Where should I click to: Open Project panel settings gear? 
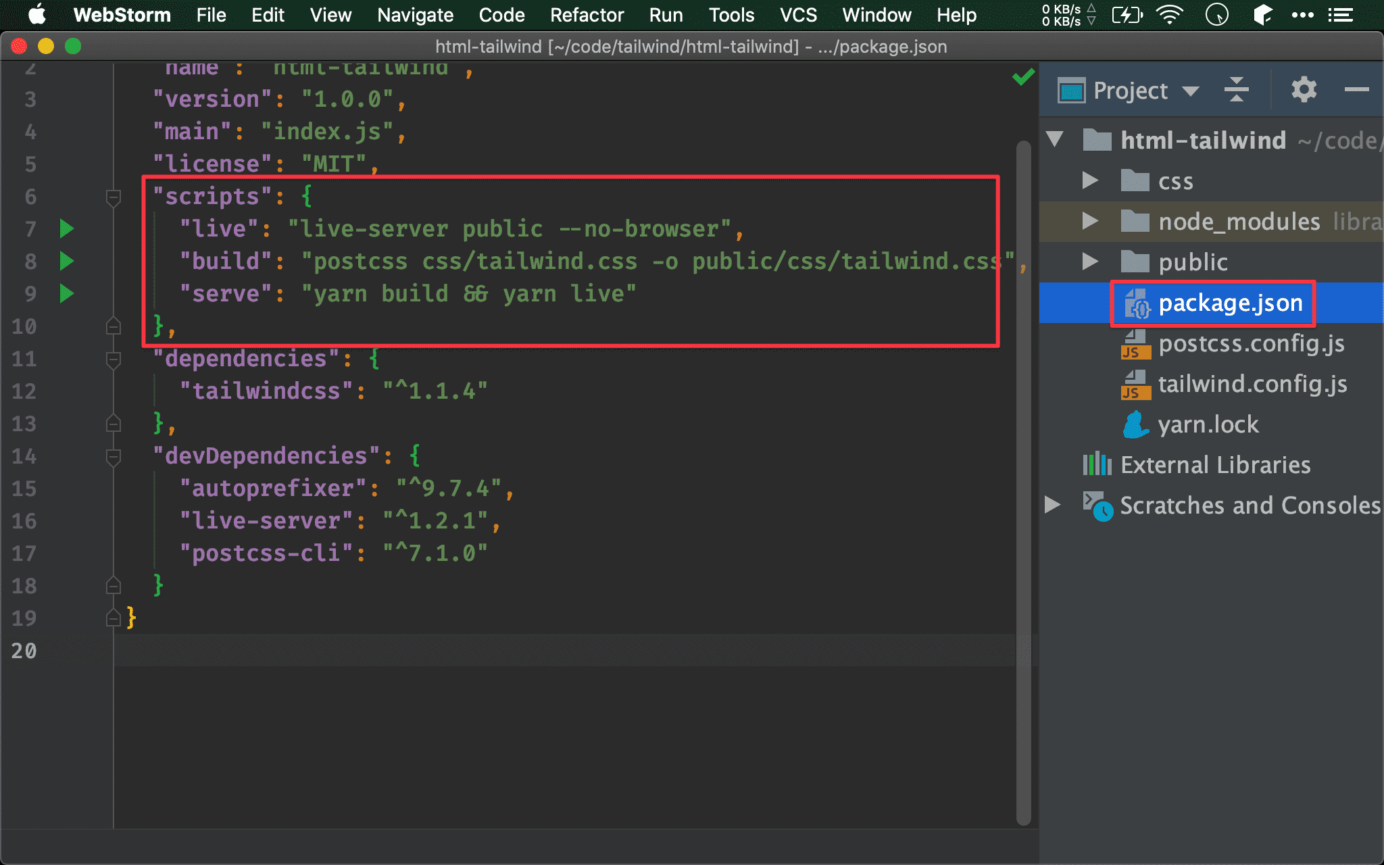(1304, 90)
